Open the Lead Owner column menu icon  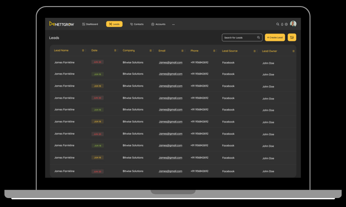(293, 51)
